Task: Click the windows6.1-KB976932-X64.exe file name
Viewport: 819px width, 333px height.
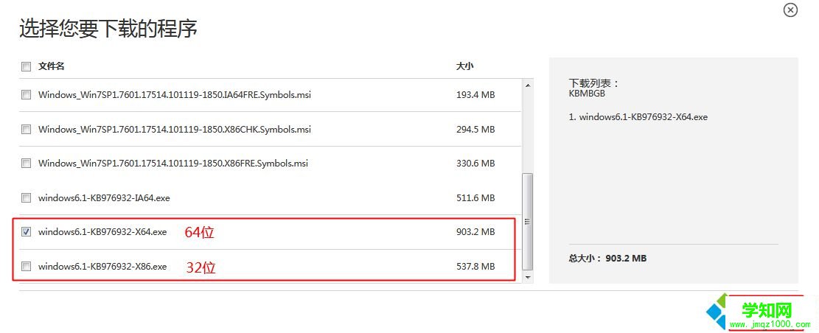Action: click(x=102, y=232)
